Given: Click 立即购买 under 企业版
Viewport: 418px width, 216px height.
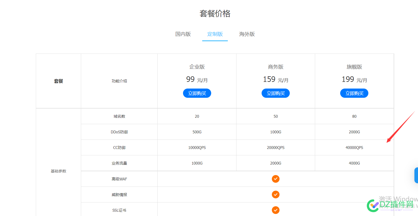Looking at the screenshot, I should (197, 93).
